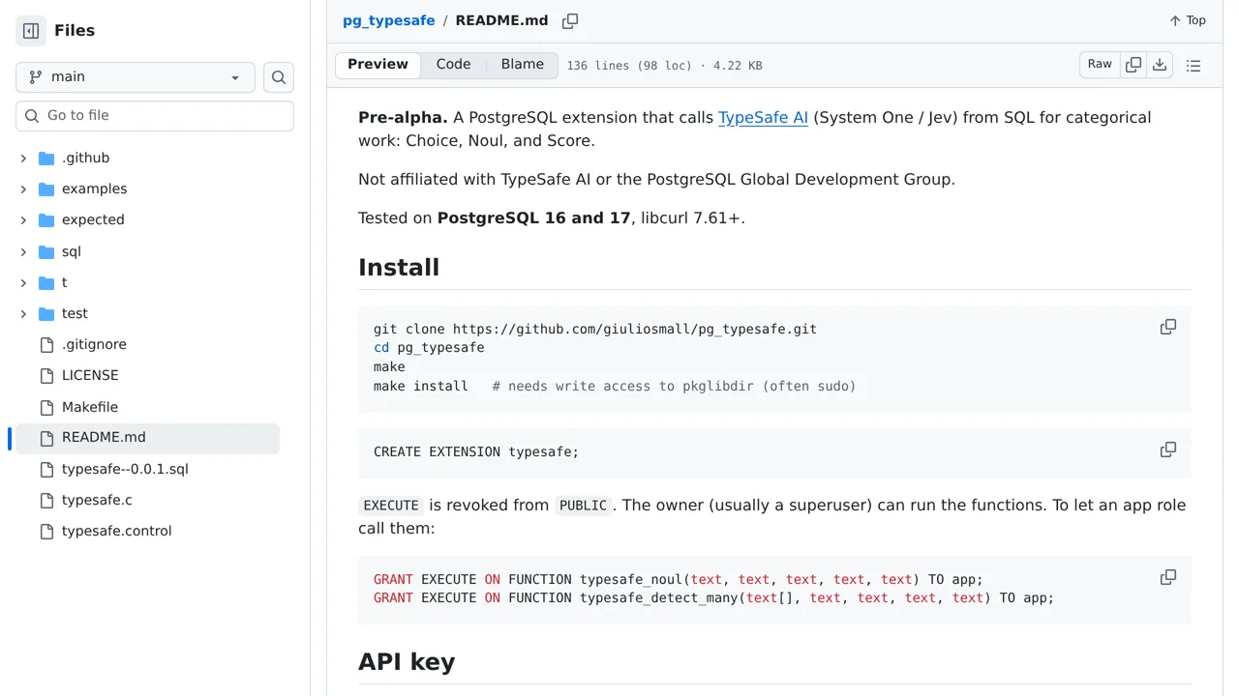Viewport: 1239px width, 696px height.
Task: Click the typesafe.c file icon
Action: click(x=46, y=500)
